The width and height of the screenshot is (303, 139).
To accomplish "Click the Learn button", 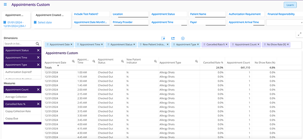I will [290, 5].
